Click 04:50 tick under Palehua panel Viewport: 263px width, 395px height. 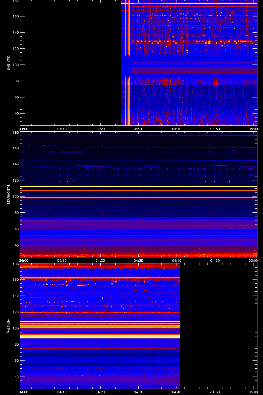coord(215,392)
